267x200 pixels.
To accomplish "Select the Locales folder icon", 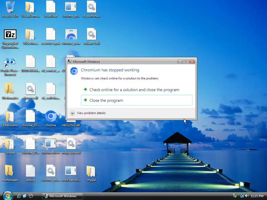I will (10, 146).
